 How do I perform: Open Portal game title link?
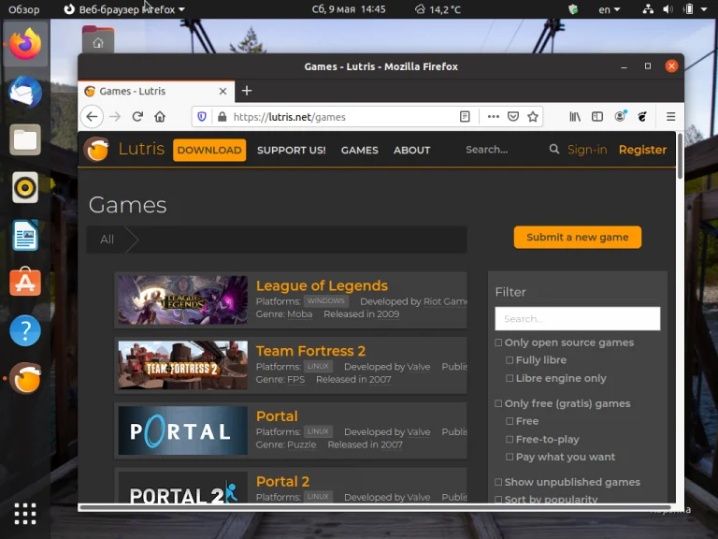[277, 416]
